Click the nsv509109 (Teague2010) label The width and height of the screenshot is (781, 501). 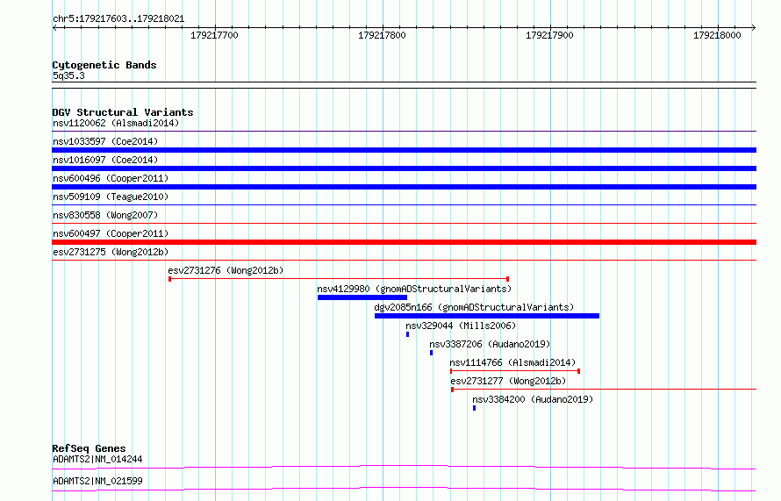[x=111, y=197]
